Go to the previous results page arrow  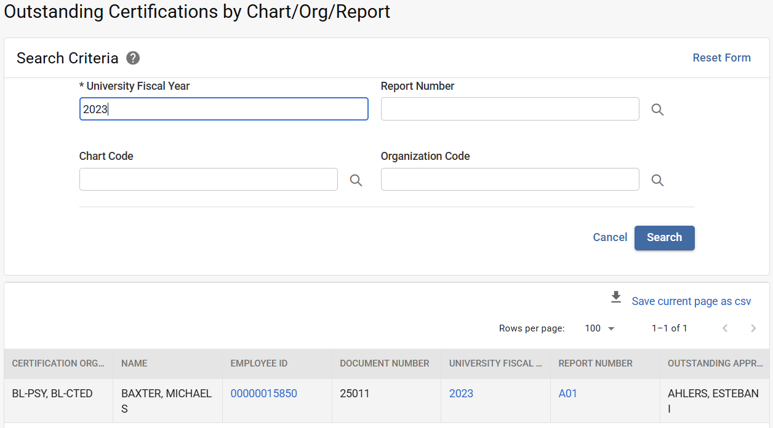725,328
